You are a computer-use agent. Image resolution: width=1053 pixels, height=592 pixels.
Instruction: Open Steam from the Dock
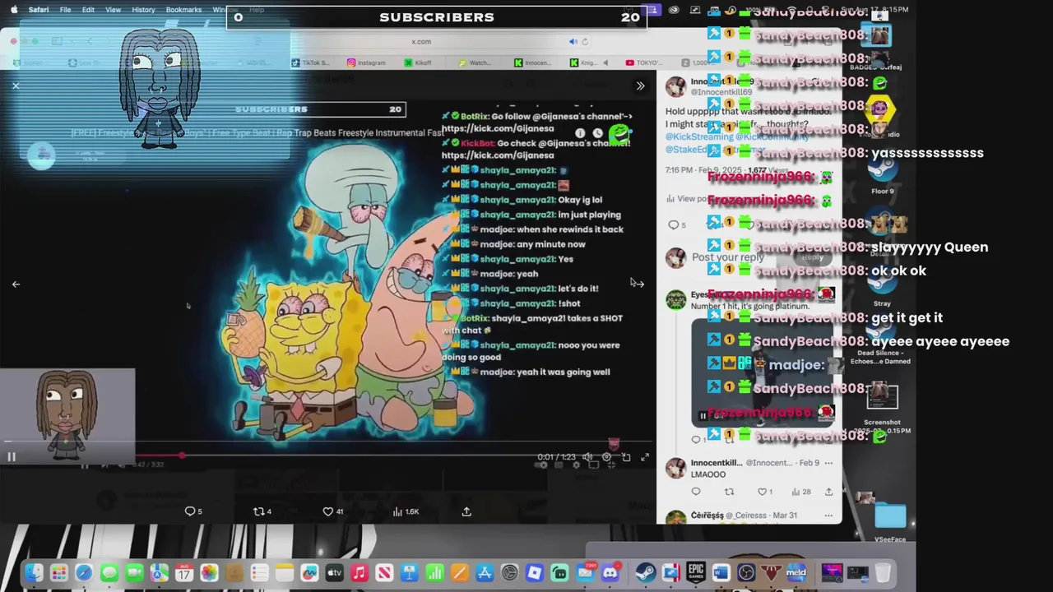pyautogui.click(x=646, y=573)
